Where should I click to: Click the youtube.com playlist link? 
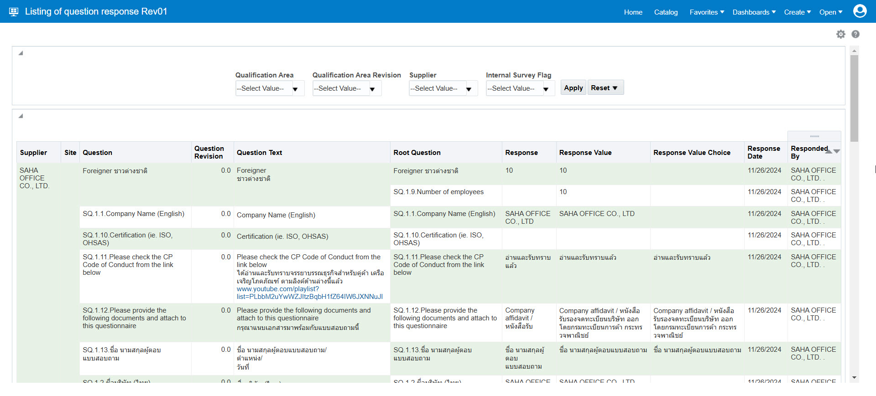point(309,293)
